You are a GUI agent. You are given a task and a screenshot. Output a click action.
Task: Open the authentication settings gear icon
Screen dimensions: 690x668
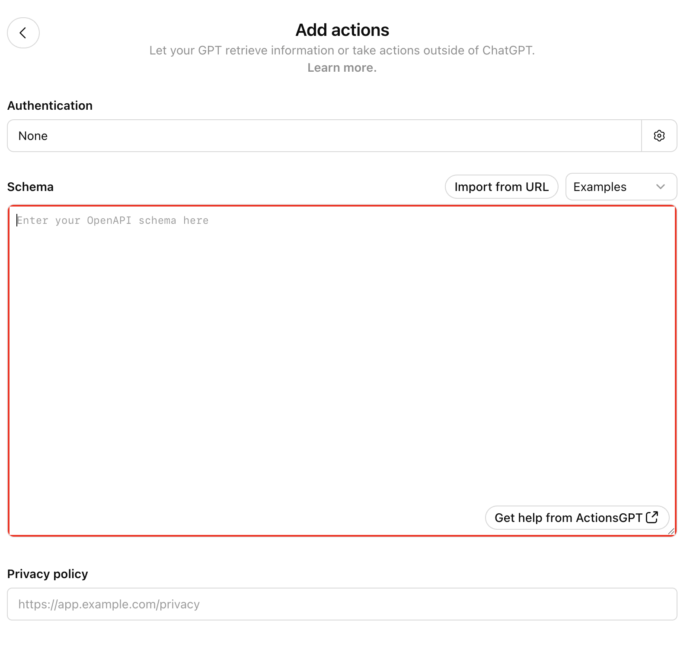coord(659,136)
